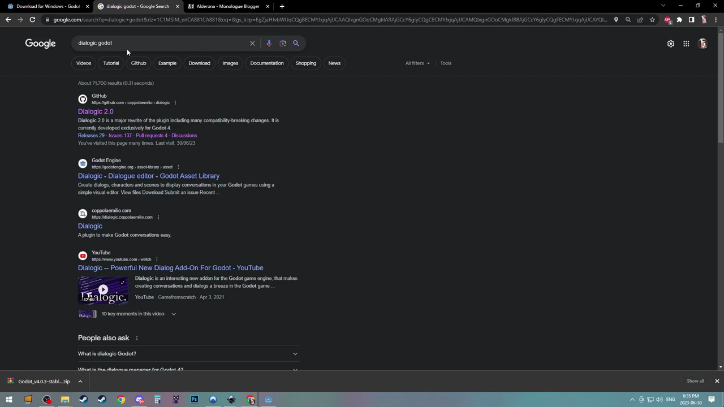Screen dimensions: 724x407
Task: Show hidden system tray icons
Action: 632,400
